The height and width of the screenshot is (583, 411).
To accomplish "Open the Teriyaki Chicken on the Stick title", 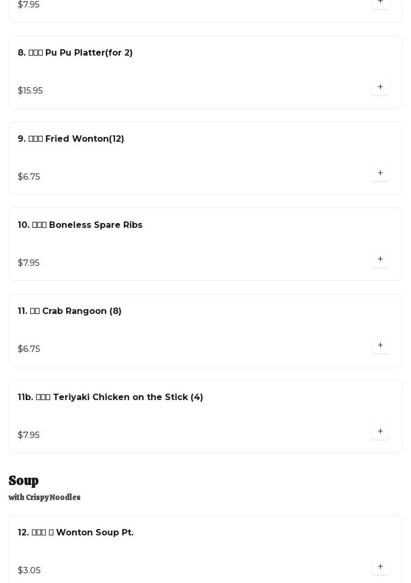I will tap(110, 397).
